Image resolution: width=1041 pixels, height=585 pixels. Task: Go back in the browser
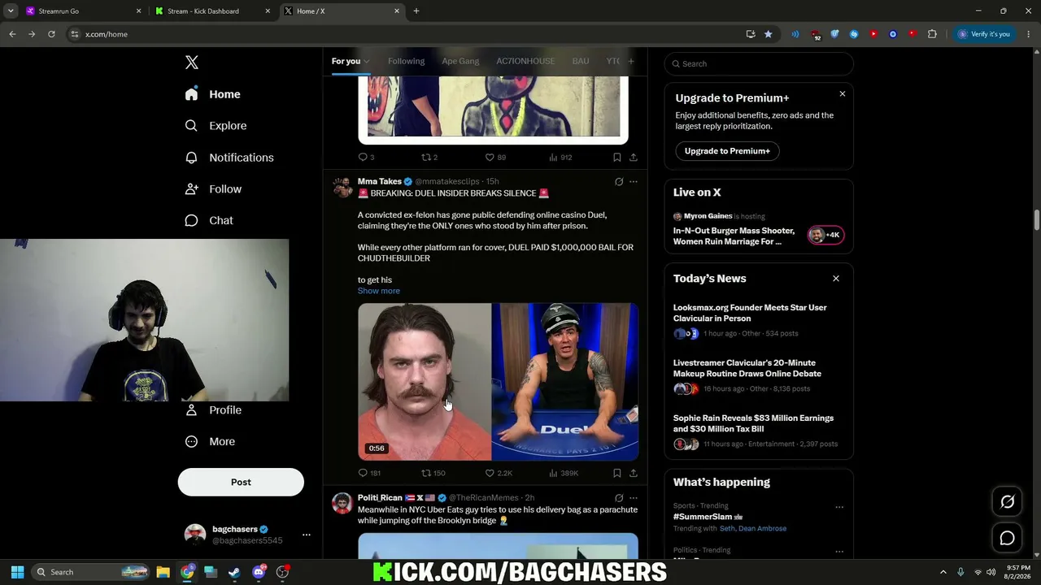pyautogui.click(x=12, y=34)
